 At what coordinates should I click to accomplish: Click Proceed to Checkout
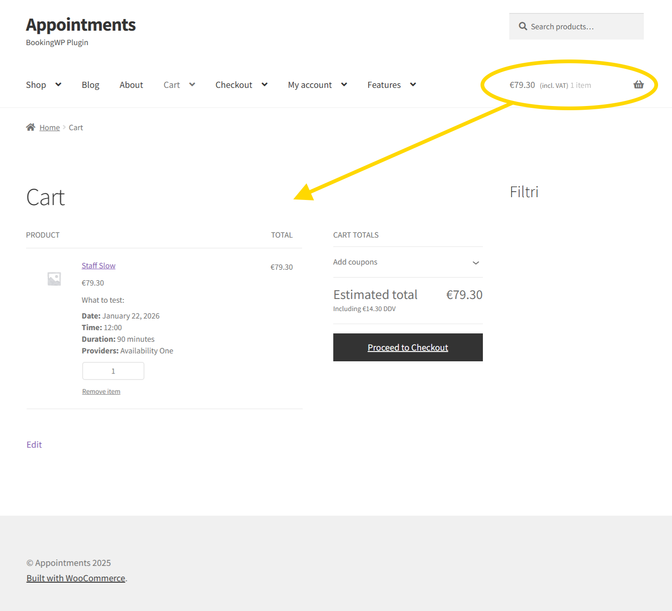[x=408, y=347]
